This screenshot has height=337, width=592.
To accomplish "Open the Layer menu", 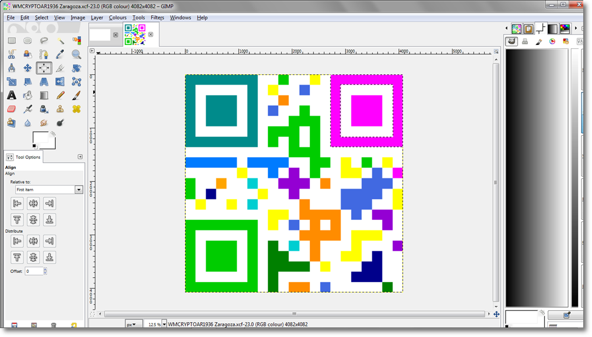I will (96, 18).
